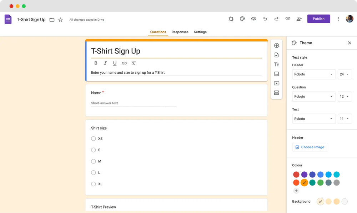Select the red theme colour swatch
Screen dimensions: 357x213
pos(296,175)
